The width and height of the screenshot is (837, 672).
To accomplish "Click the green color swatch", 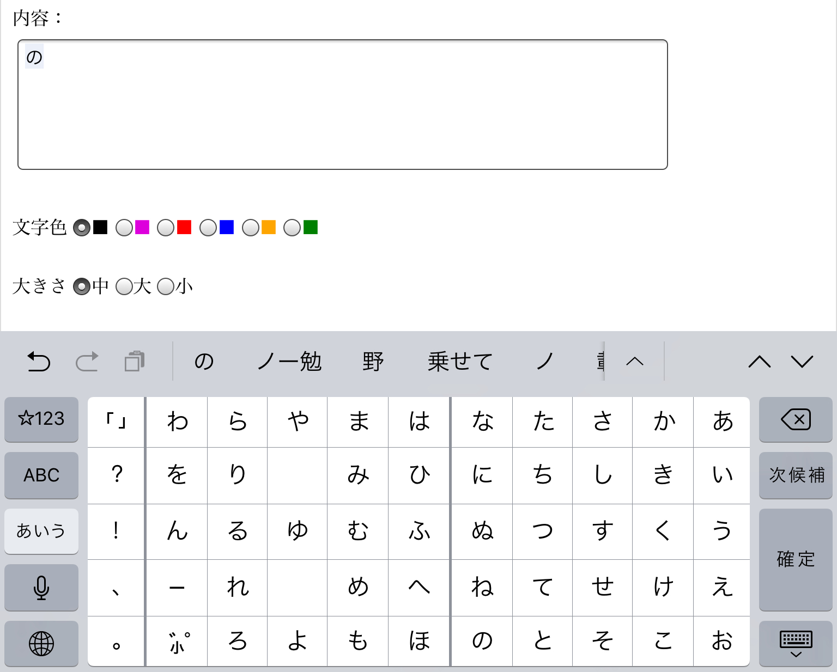I will (311, 227).
